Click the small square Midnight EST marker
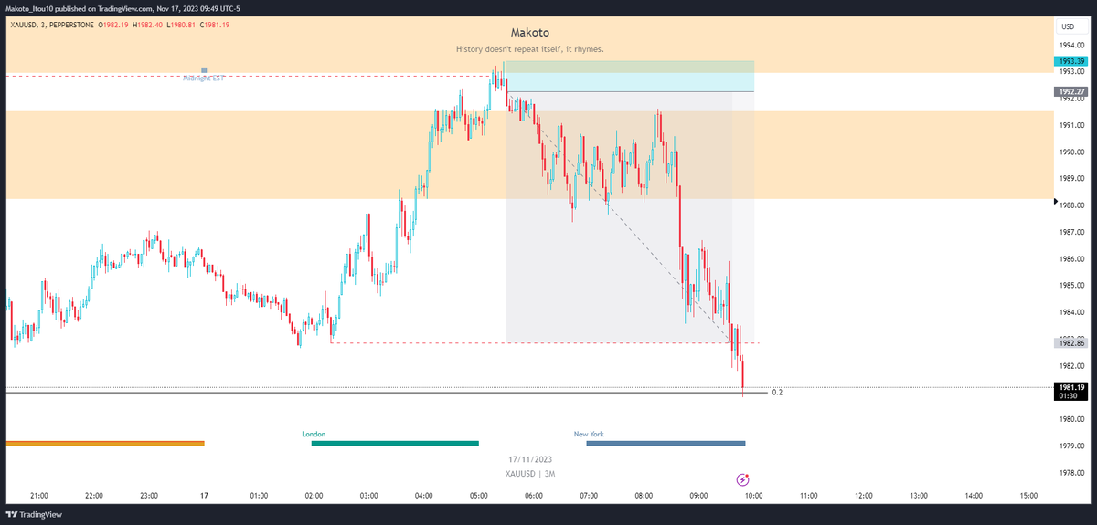The height and width of the screenshot is (525, 1097). (x=204, y=70)
